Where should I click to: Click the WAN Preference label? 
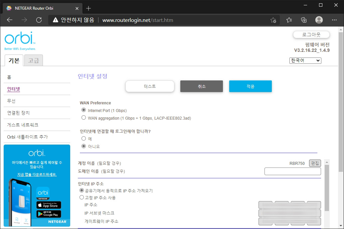pyautogui.click(x=95, y=103)
